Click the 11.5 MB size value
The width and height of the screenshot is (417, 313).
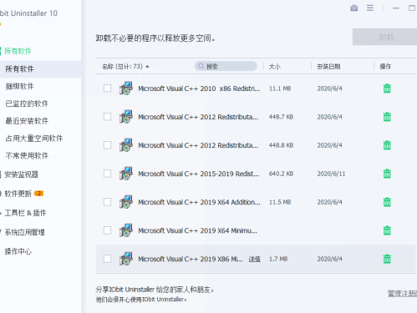pos(280,202)
